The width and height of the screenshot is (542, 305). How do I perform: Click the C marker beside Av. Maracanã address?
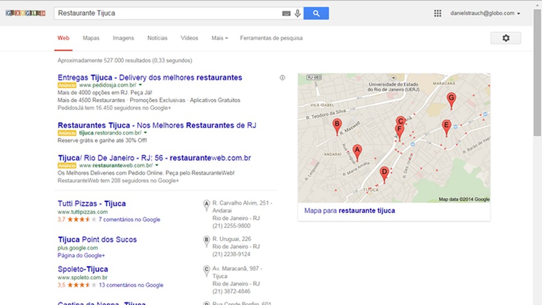point(207,271)
